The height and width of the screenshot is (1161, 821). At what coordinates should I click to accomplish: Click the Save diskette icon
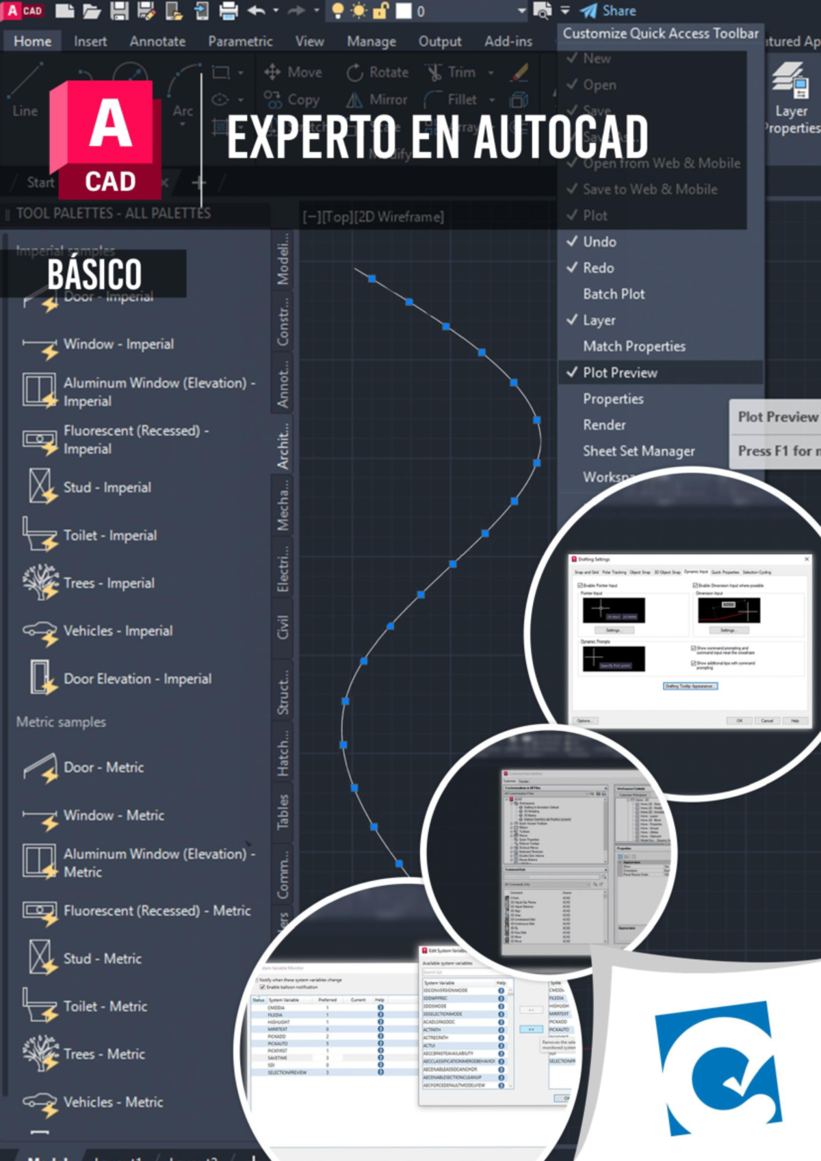[119, 10]
